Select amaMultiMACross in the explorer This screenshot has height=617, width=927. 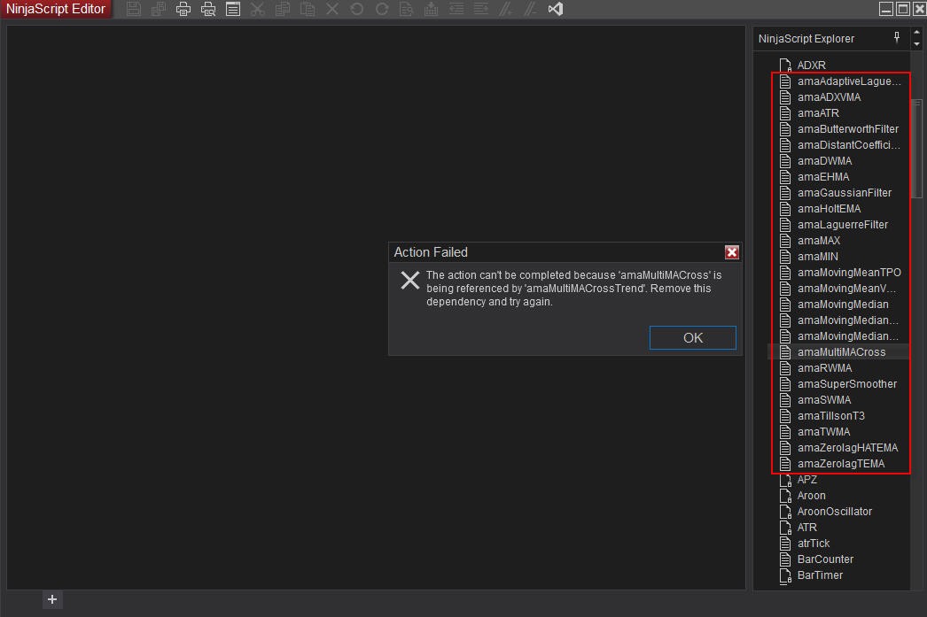coord(841,352)
